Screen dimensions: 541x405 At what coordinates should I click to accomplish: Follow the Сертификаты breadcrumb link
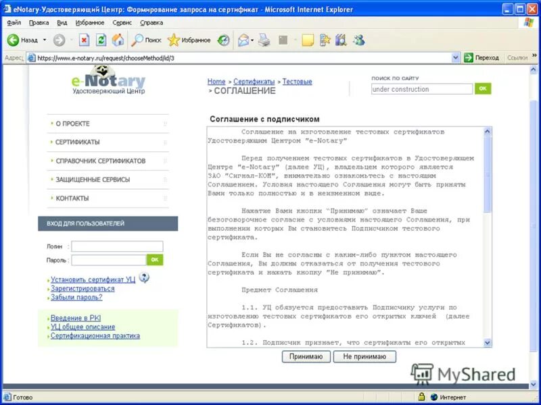pos(254,82)
